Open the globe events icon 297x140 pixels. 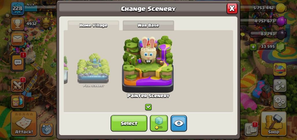pyautogui.click(x=280, y=69)
